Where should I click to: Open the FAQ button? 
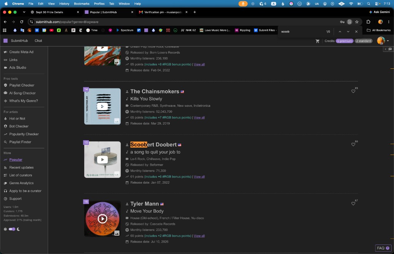click(383, 248)
